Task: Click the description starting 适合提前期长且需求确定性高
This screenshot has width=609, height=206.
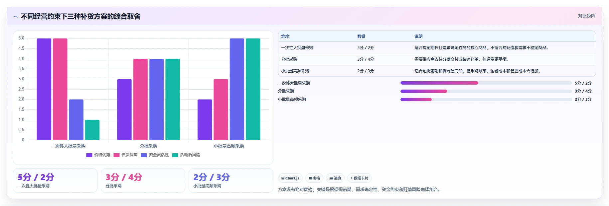Action: (482, 48)
